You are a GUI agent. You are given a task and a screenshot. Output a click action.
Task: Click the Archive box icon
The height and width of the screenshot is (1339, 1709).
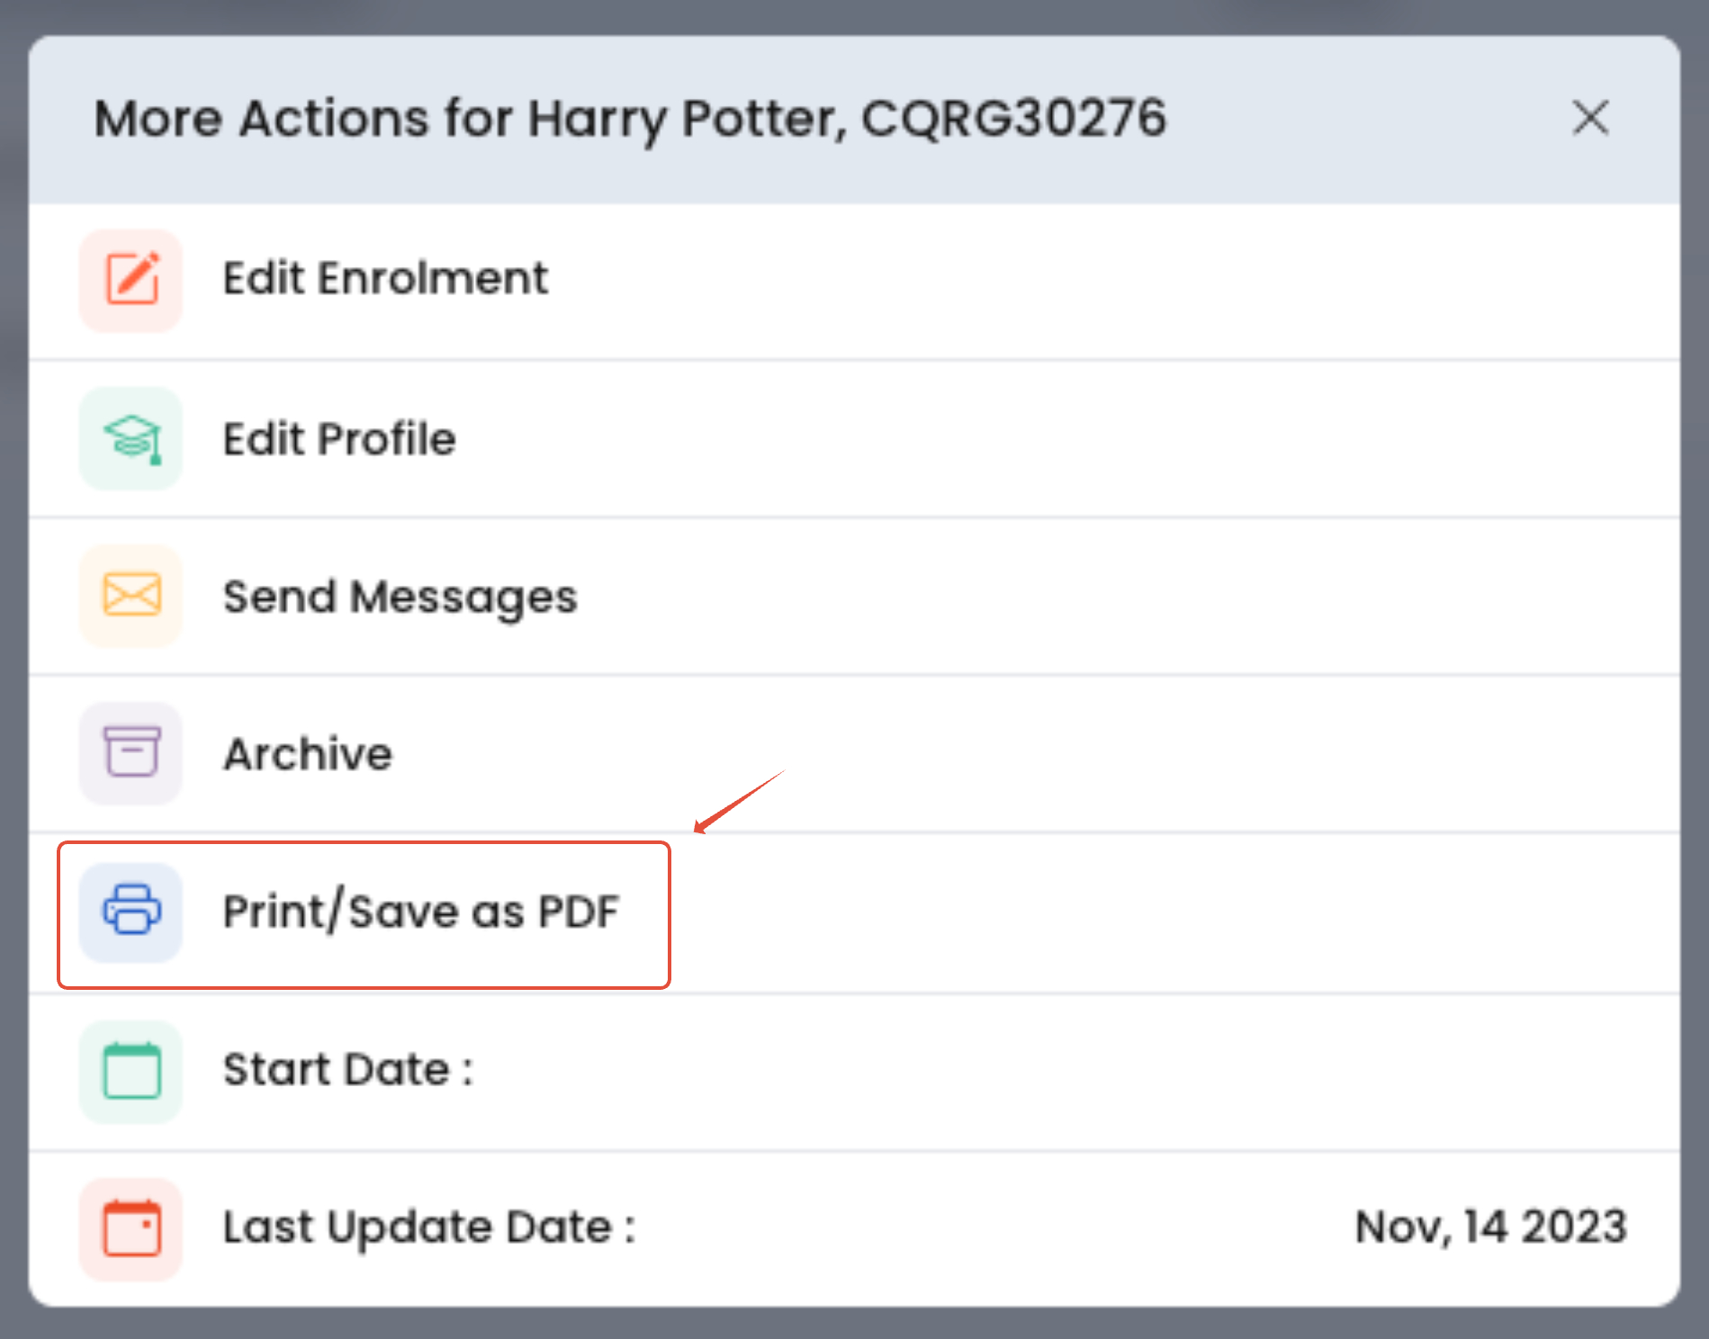point(131,753)
